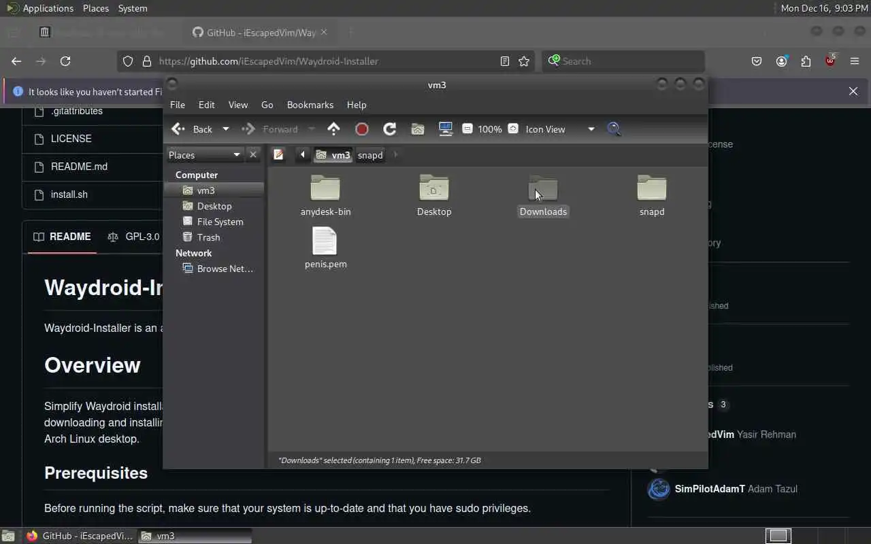Click the Firefox search box

click(x=623, y=61)
